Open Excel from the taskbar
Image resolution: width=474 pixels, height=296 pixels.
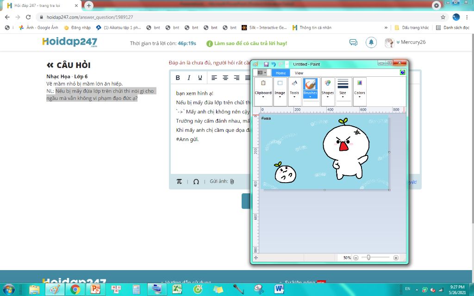coord(177,290)
